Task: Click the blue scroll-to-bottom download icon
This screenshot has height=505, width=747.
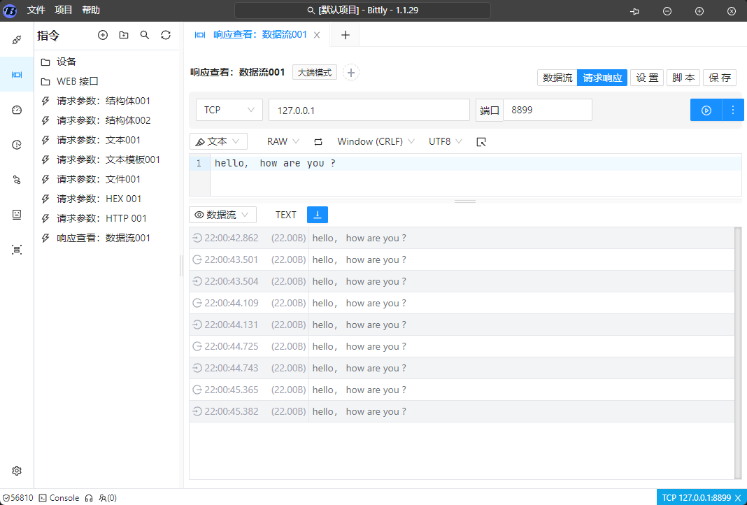Action: (318, 215)
